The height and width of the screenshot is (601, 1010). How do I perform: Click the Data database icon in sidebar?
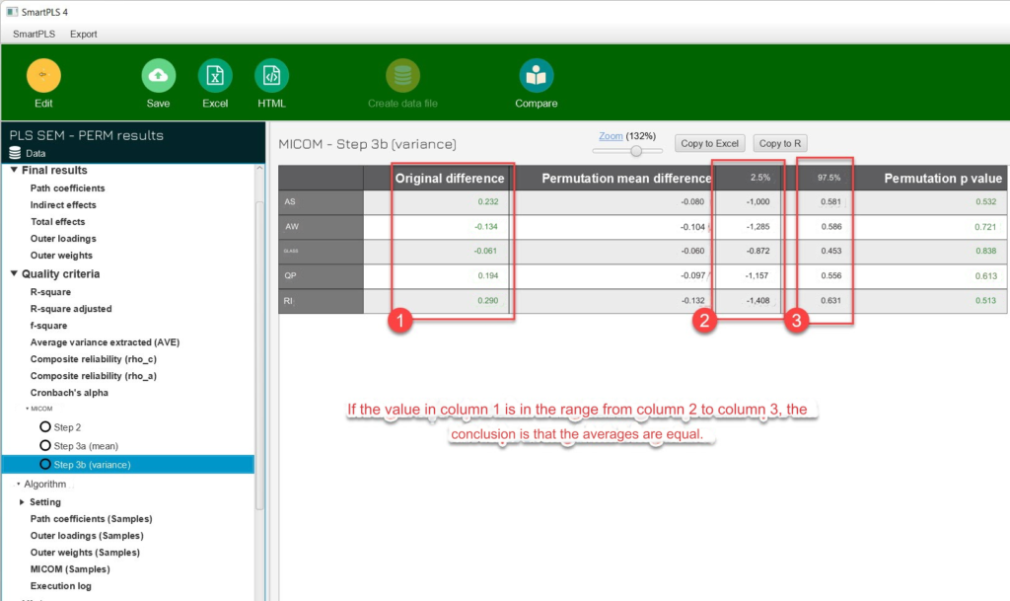point(15,153)
